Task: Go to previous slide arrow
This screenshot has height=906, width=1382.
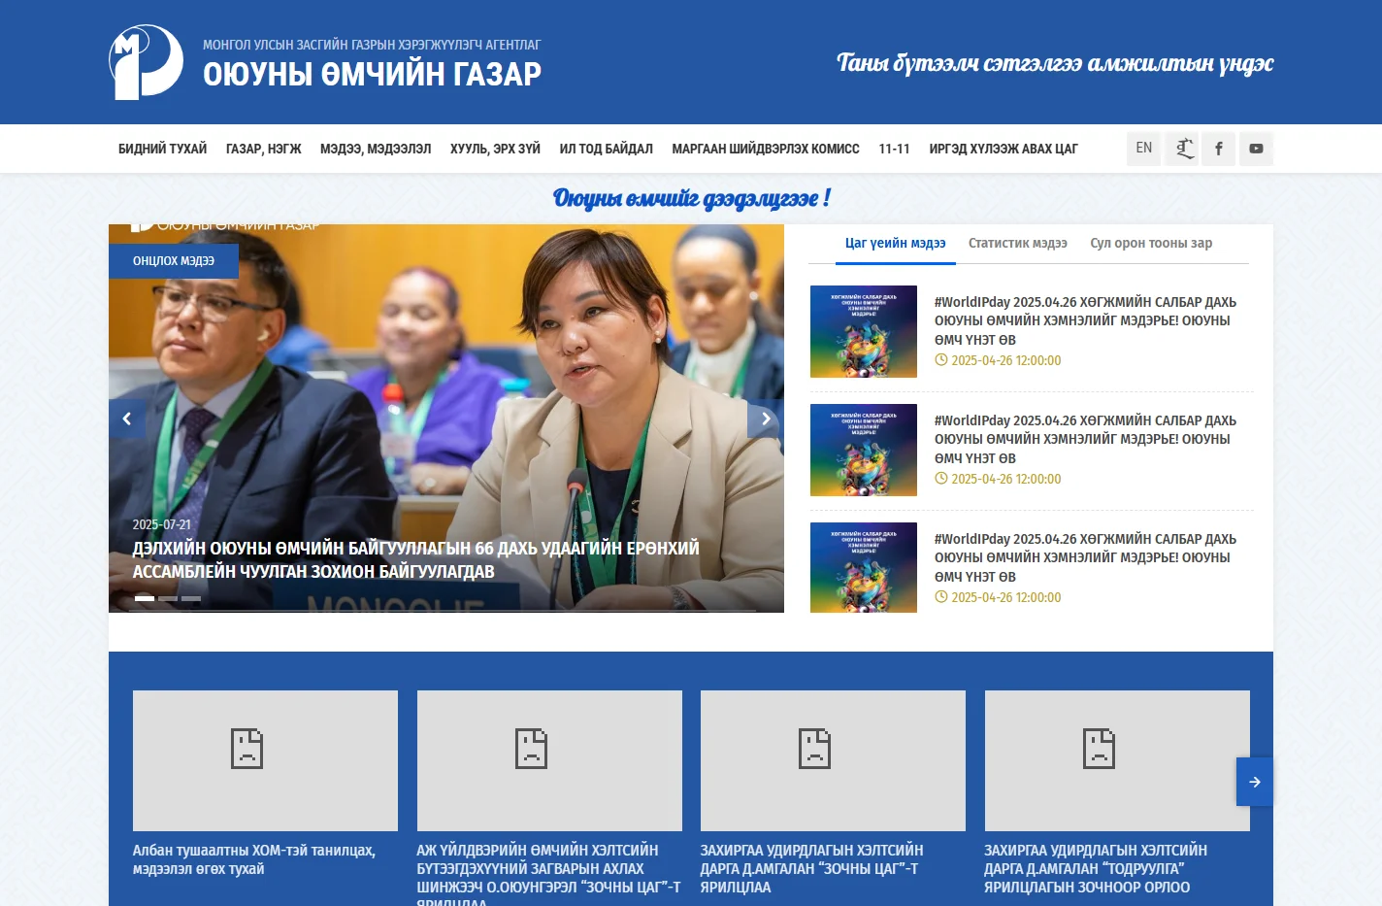Action: tap(127, 419)
